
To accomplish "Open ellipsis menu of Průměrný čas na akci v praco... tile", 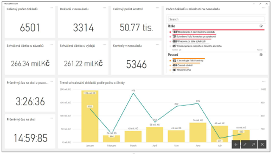I will click(51, 81).
